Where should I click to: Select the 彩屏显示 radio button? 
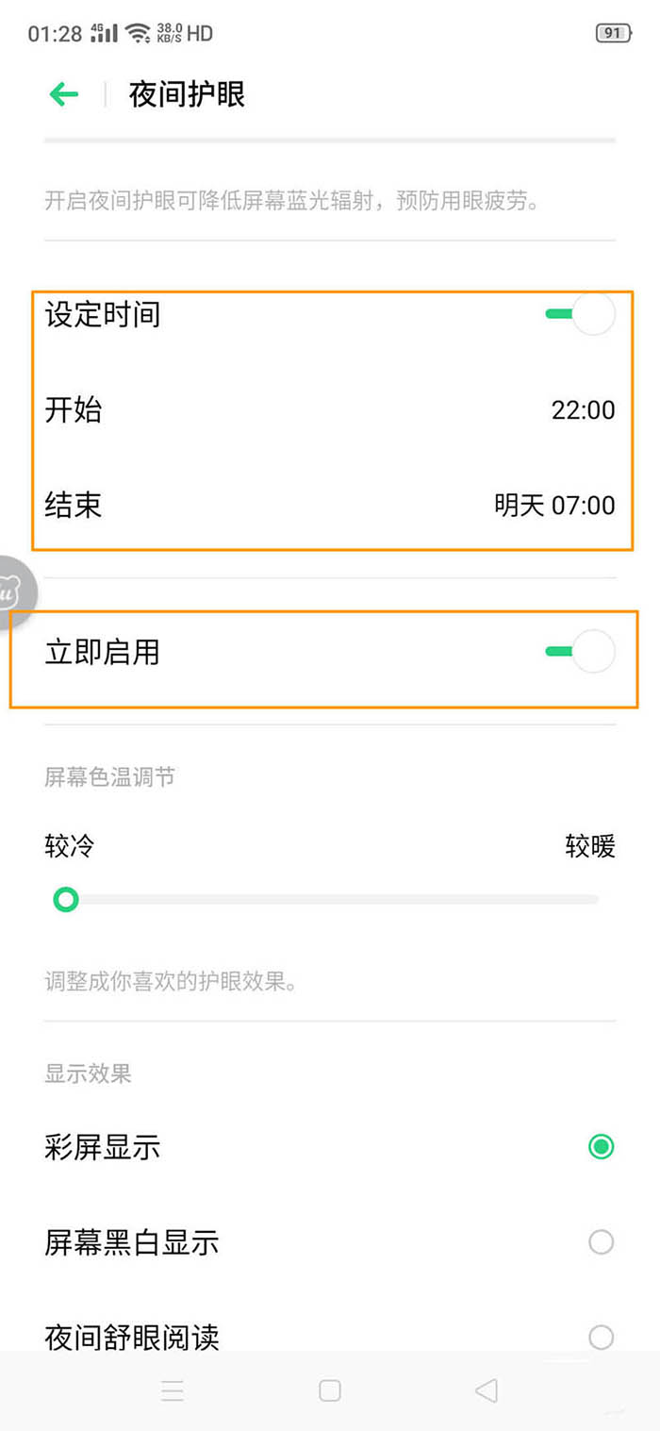click(x=601, y=1147)
